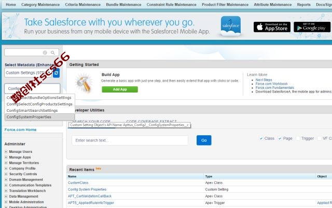332x208 pixels.
Task: Switch to Bundle Maintenance tab
Action: pyautogui.click(x=123, y=5)
